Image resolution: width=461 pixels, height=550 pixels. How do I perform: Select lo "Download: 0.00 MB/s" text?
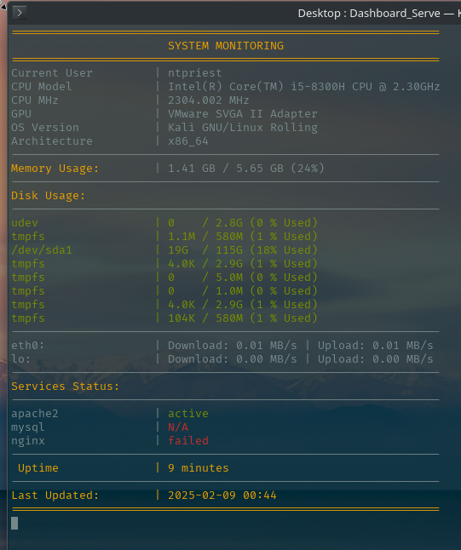click(x=233, y=359)
